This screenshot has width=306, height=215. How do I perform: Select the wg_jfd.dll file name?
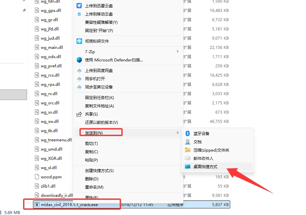[x=50, y=29]
